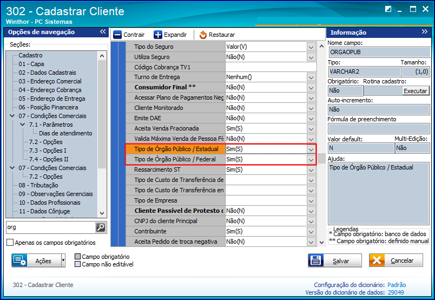Viewport: 435px width, 300px height.
Task: Click the Valida Máxima Venda de Pessoa label
Action: pyautogui.click(x=179, y=139)
